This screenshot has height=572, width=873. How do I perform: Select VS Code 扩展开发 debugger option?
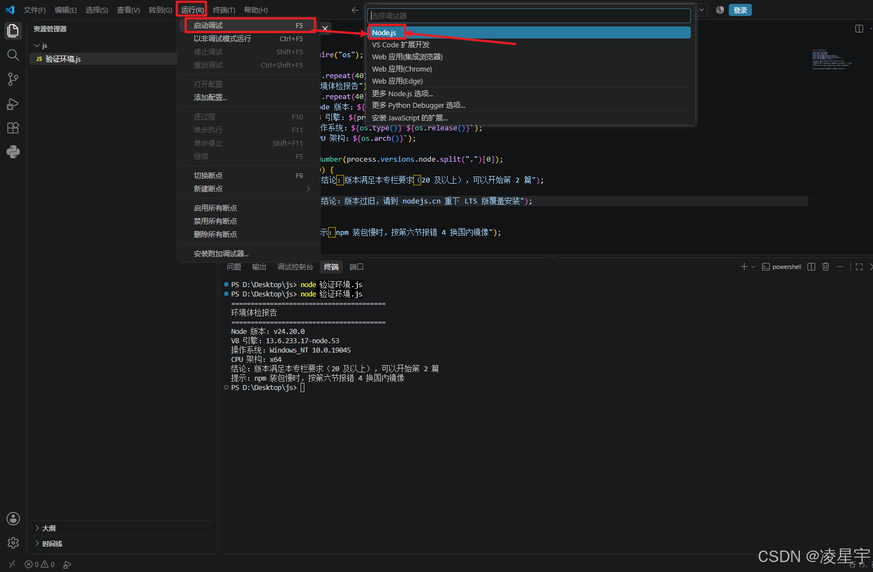tap(529, 45)
